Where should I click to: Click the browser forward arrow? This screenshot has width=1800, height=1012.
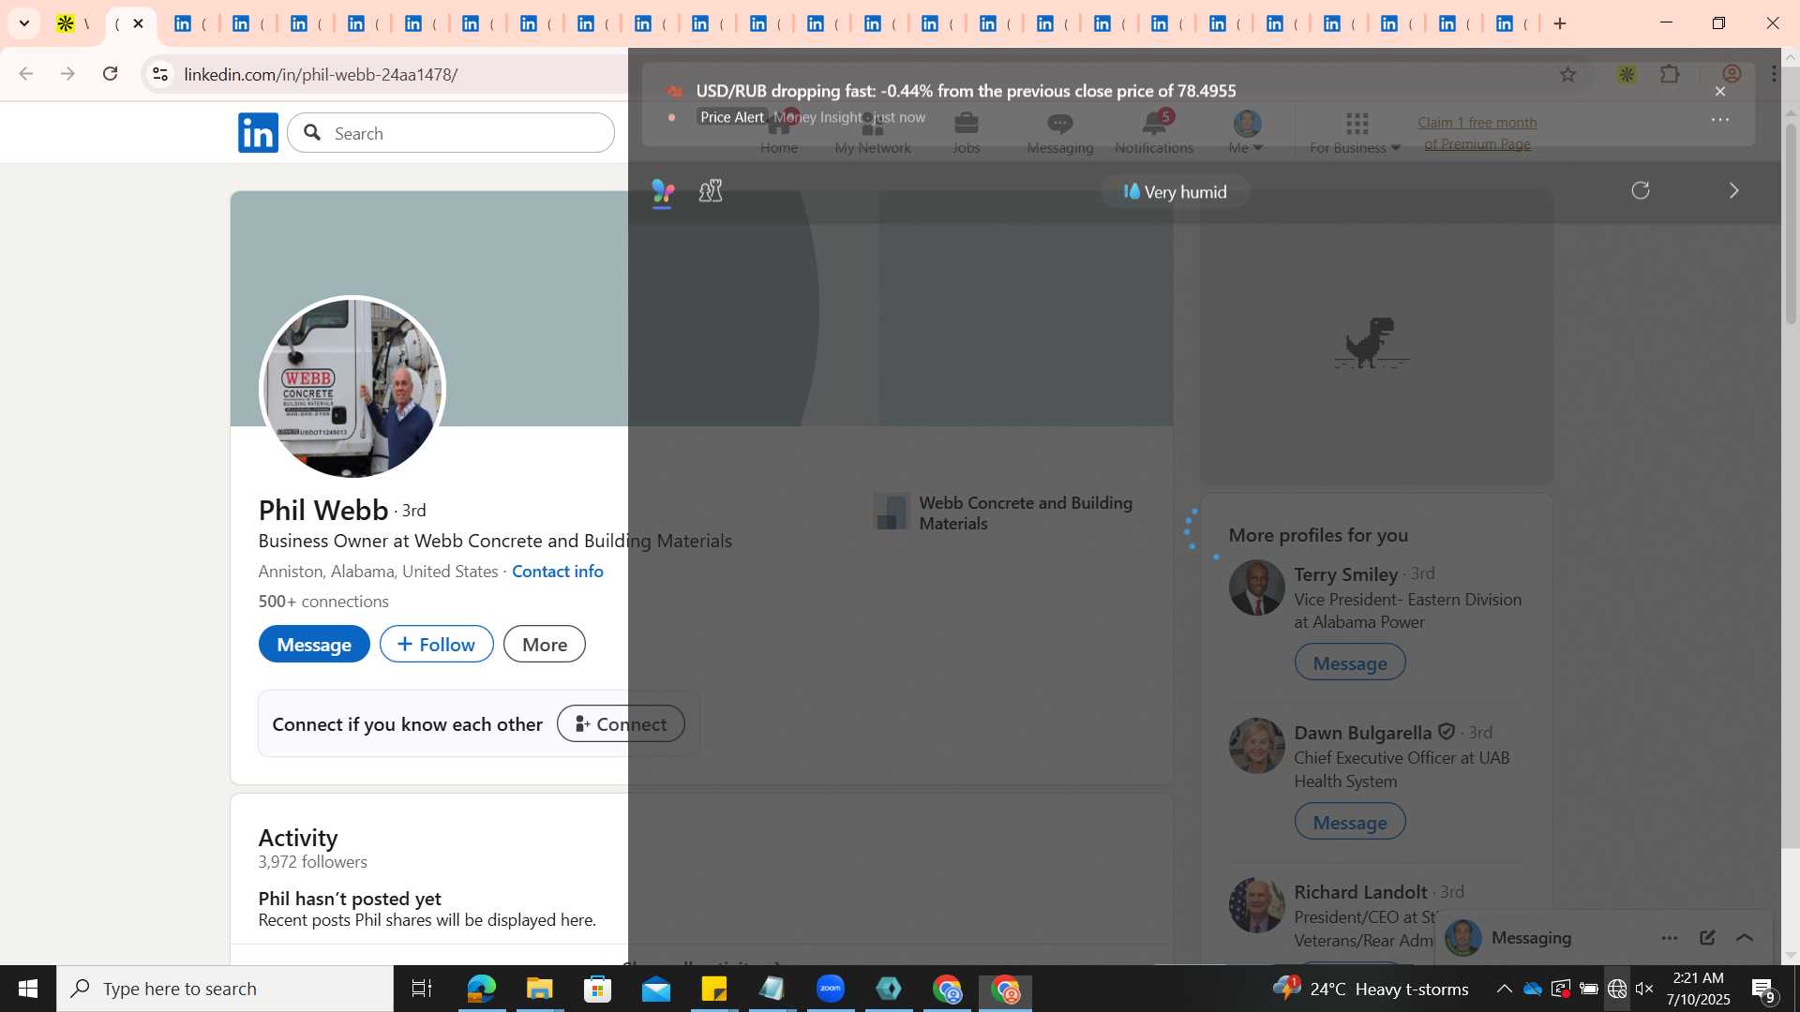67,74
